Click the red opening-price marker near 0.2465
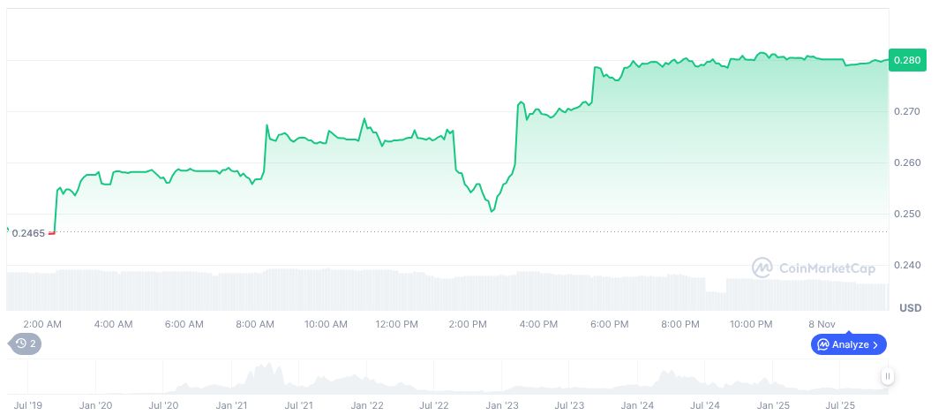The width and height of the screenshot is (946, 415). [x=52, y=233]
